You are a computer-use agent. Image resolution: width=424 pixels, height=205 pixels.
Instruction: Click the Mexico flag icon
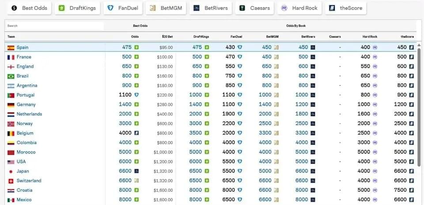(11, 200)
